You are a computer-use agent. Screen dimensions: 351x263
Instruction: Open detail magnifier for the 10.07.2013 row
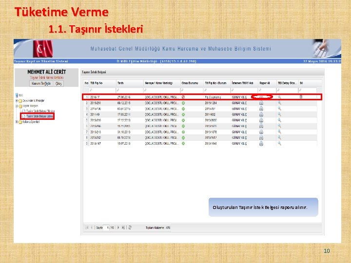pos(279,144)
